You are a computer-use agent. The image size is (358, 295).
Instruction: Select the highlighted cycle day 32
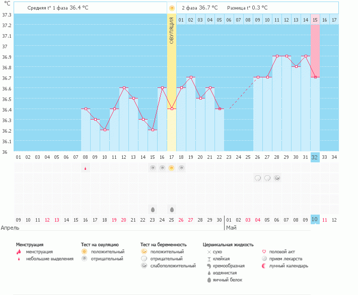point(315,157)
